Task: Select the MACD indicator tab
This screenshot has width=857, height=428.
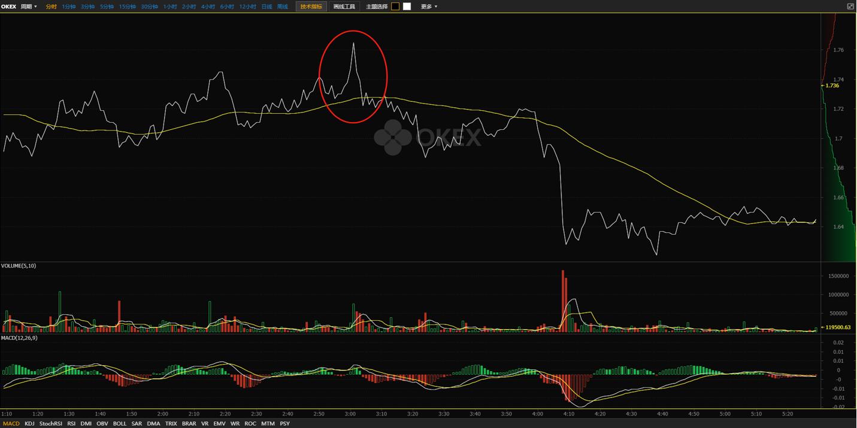Action: [x=11, y=423]
